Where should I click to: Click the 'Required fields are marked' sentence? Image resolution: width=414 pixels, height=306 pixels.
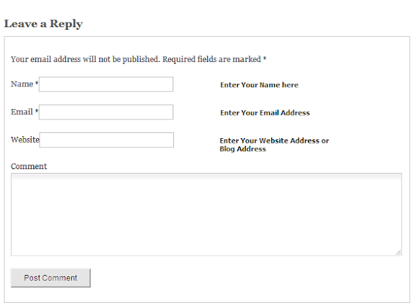coord(212,59)
